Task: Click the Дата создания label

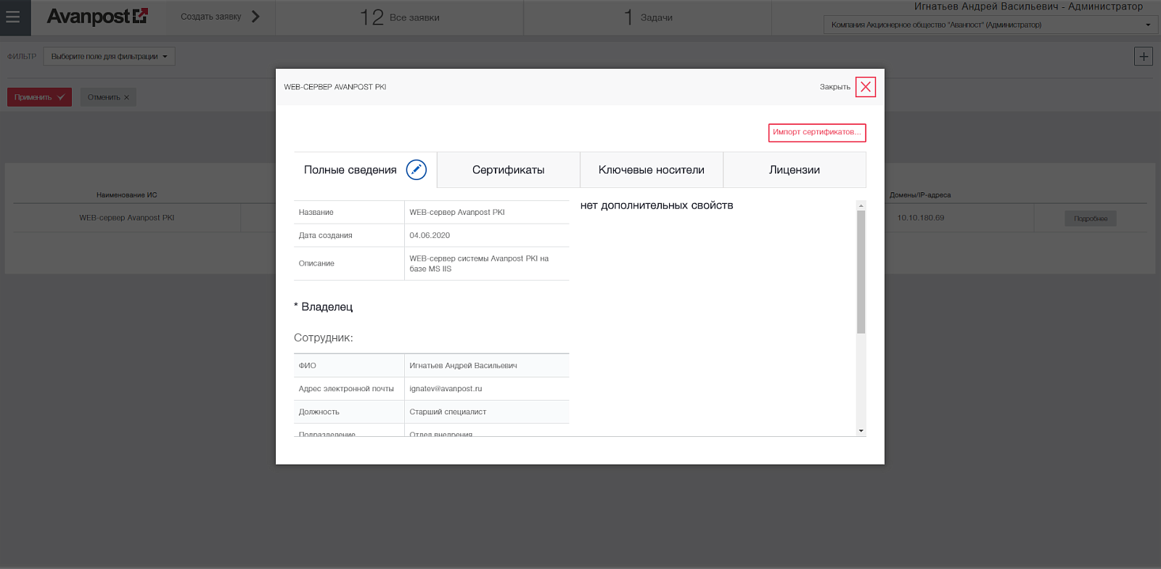Action: [325, 236]
